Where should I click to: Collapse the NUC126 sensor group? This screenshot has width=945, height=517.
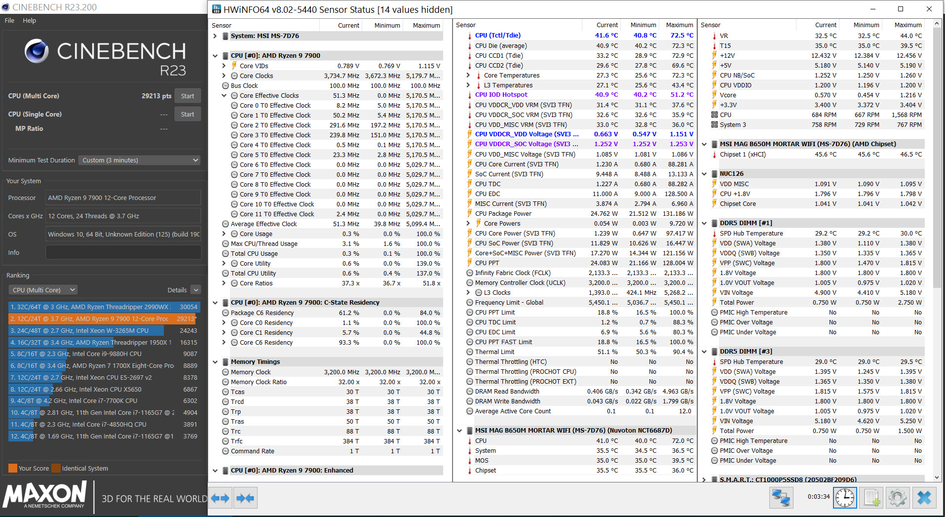pos(704,174)
